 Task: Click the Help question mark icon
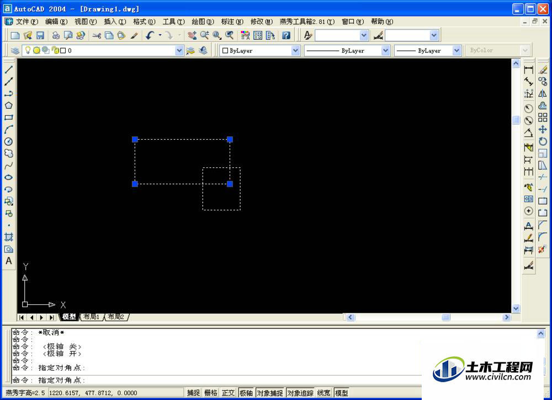[286, 35]
